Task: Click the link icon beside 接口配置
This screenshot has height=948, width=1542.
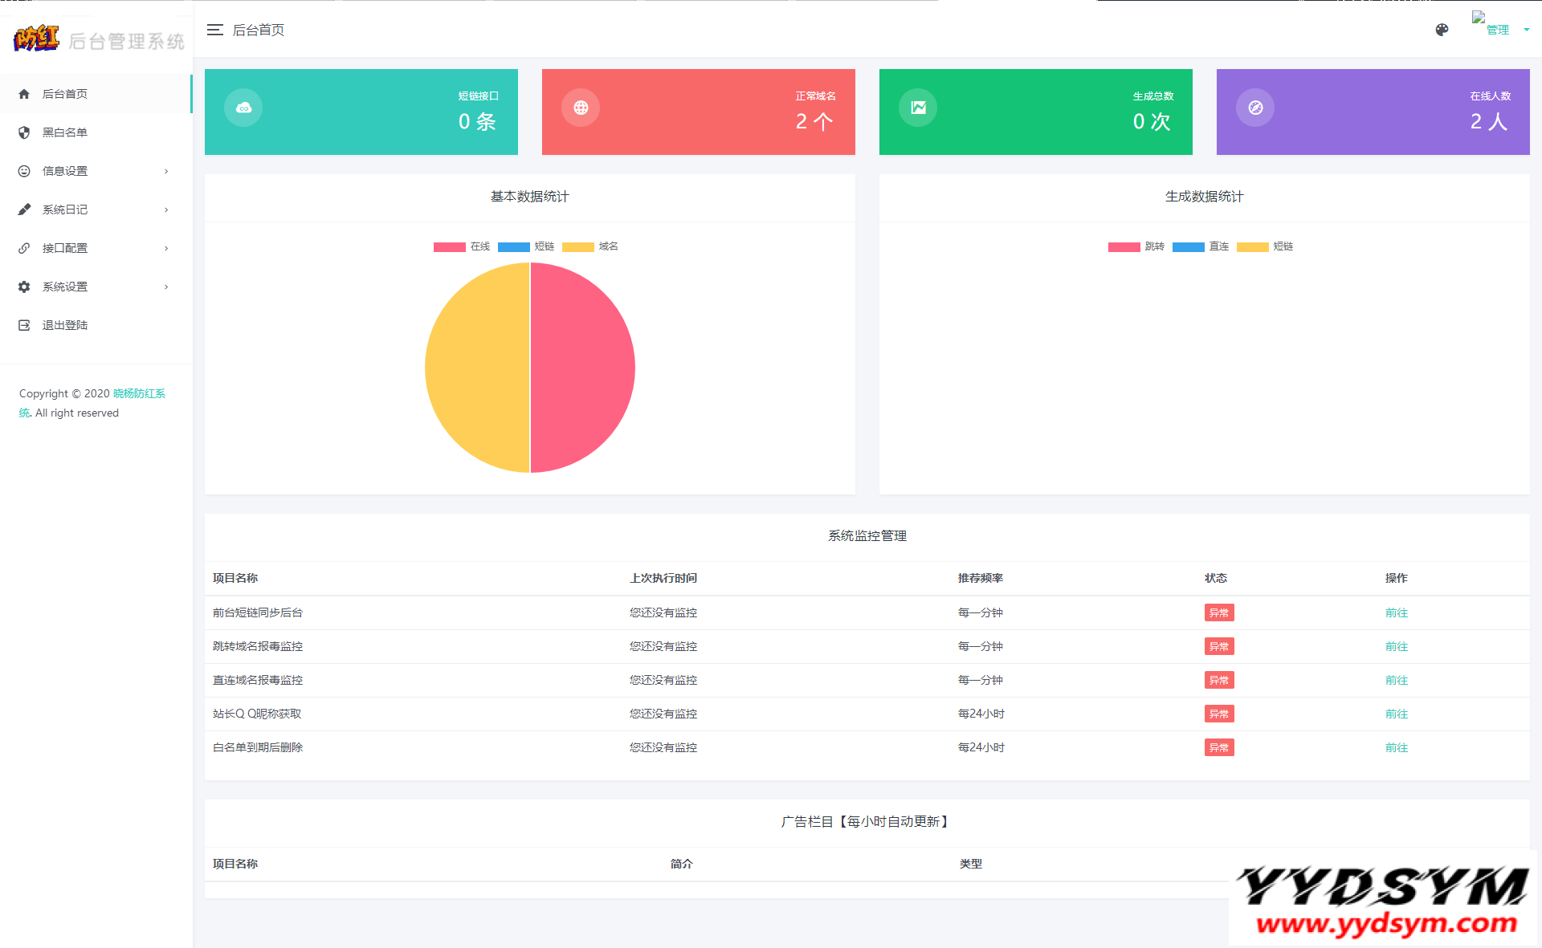Action: [x=24, y=248]
